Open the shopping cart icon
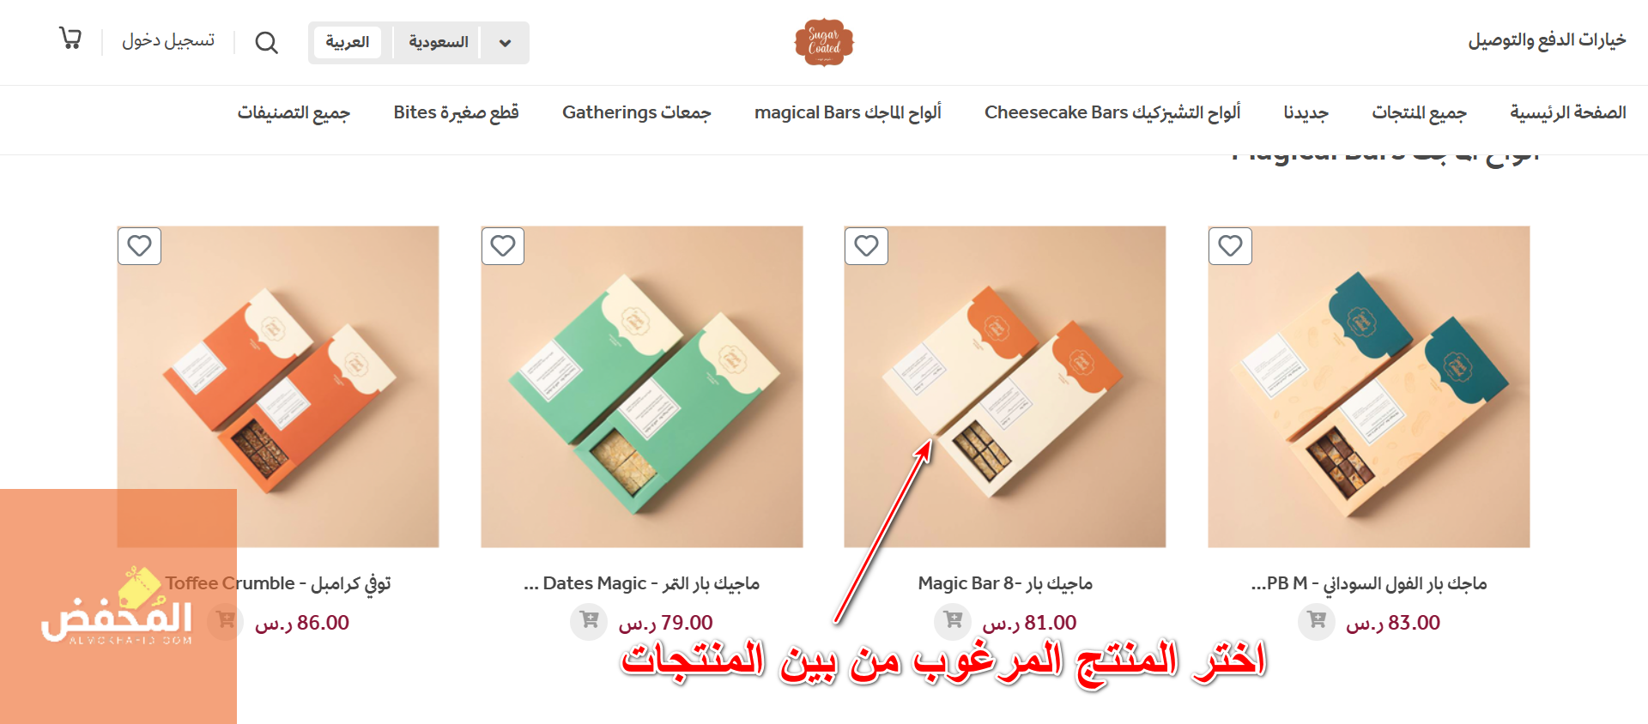 click(x=70, y=39)
